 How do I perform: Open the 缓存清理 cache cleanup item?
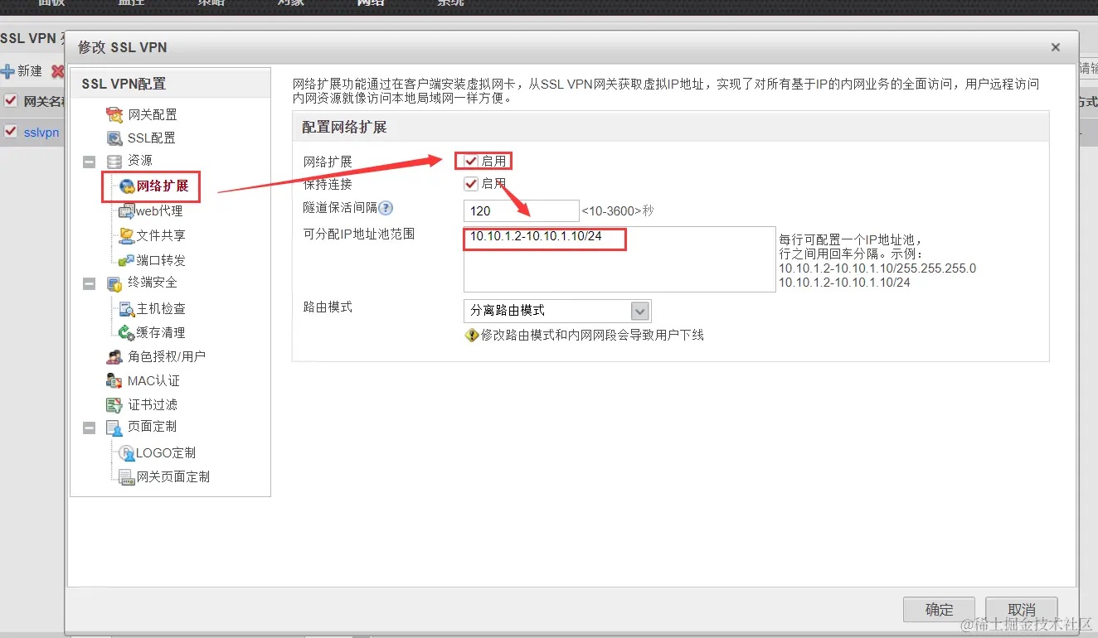coord(153,332)
